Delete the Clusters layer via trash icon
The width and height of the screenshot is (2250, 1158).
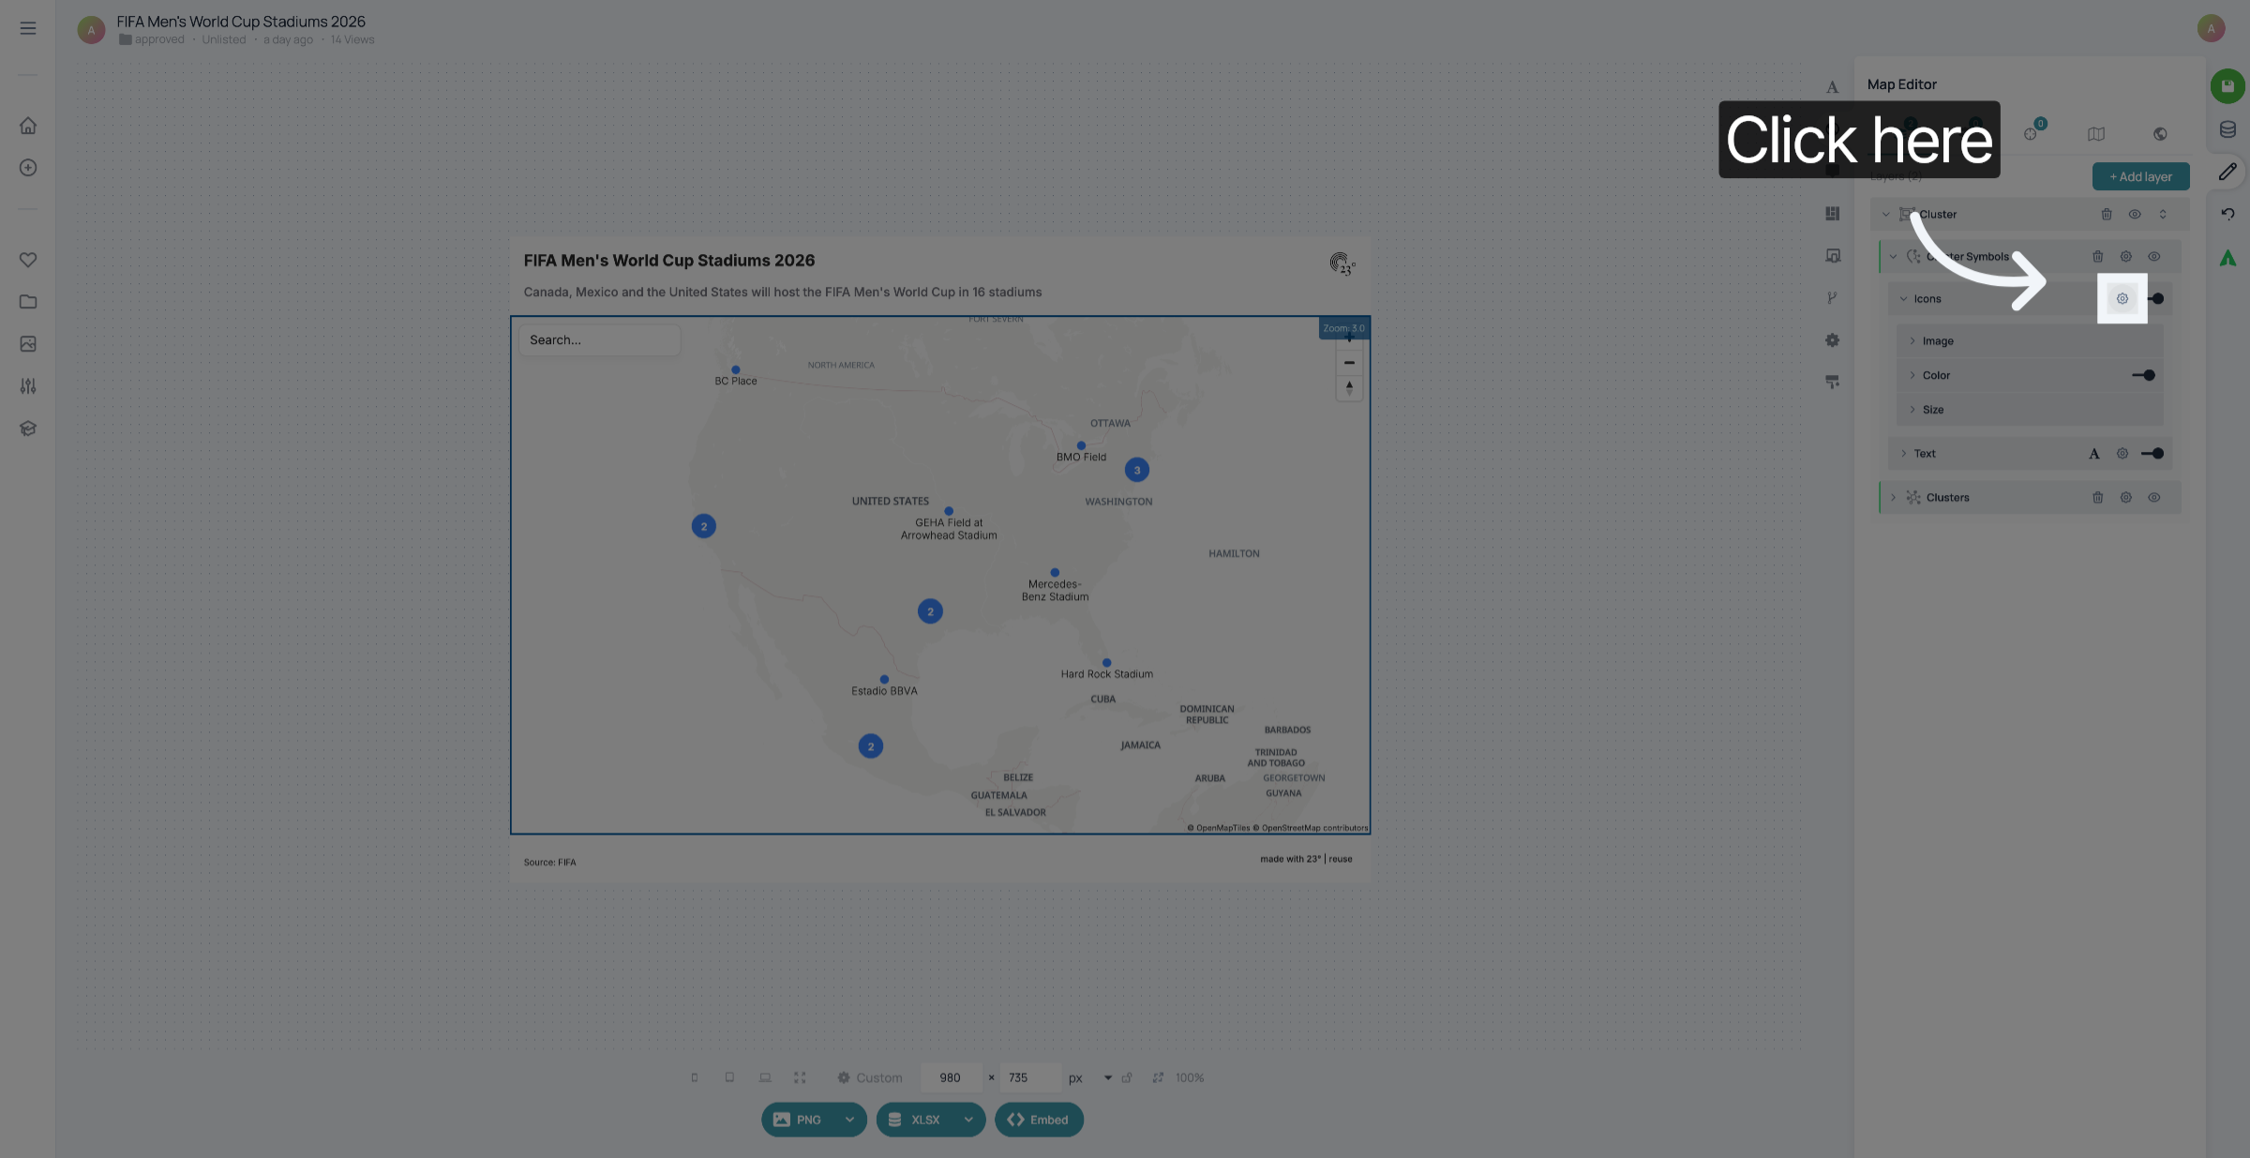pos(2098,498)
